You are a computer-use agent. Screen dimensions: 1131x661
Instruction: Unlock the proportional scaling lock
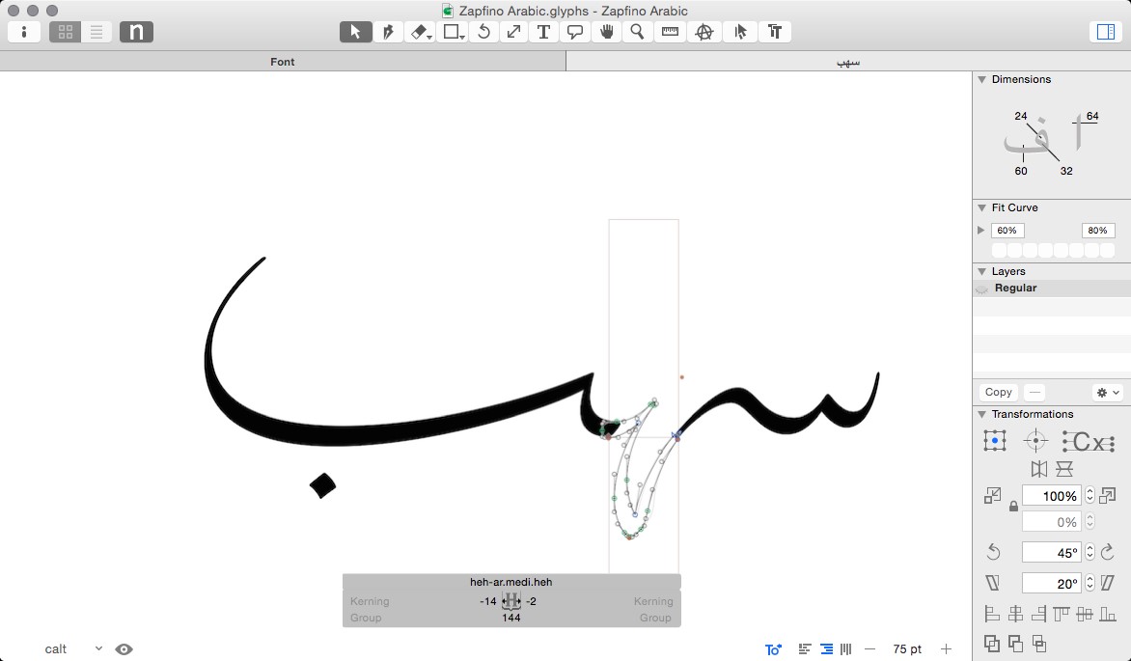(1013, 506)
